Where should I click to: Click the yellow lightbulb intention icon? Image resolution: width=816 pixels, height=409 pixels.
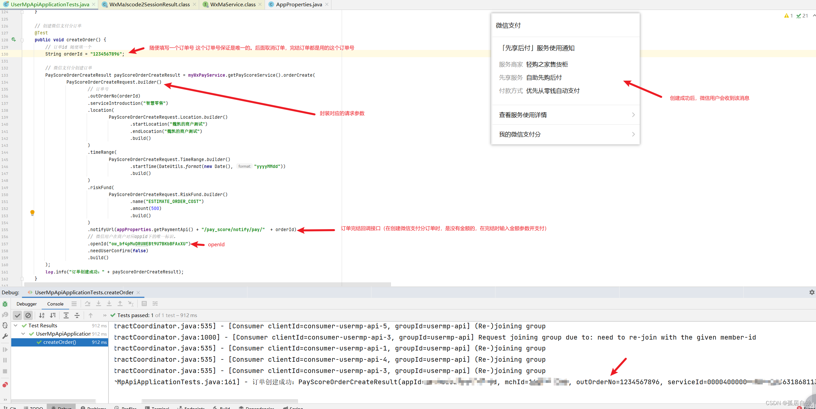[x=32, y=213]
